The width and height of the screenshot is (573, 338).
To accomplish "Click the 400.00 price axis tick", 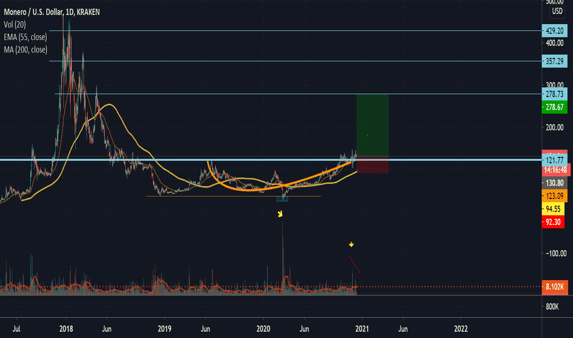I will pyautogui.click(x=555, y=43).
